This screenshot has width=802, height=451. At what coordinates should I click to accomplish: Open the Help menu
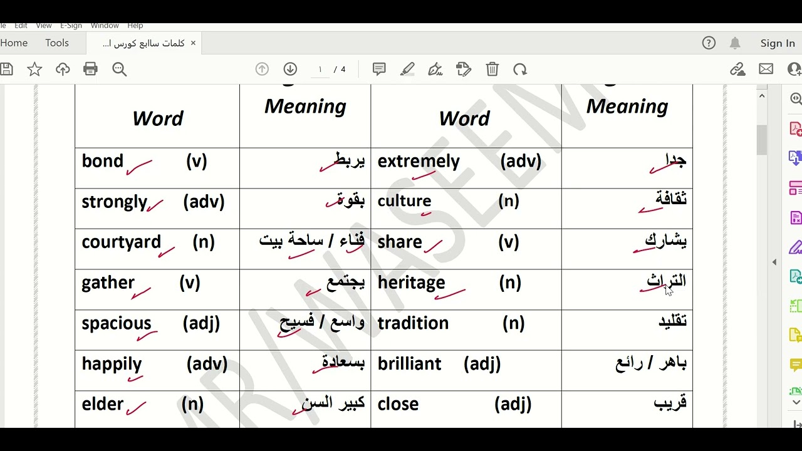point(135,25)
